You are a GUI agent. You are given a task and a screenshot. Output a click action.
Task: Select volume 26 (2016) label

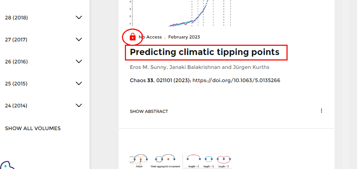17,62
